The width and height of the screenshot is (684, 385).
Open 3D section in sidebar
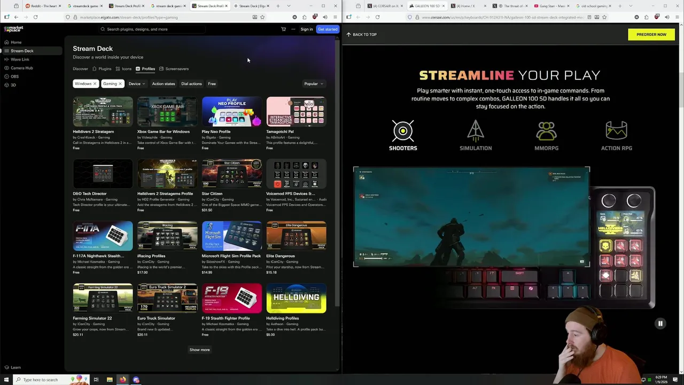point(10,85)
